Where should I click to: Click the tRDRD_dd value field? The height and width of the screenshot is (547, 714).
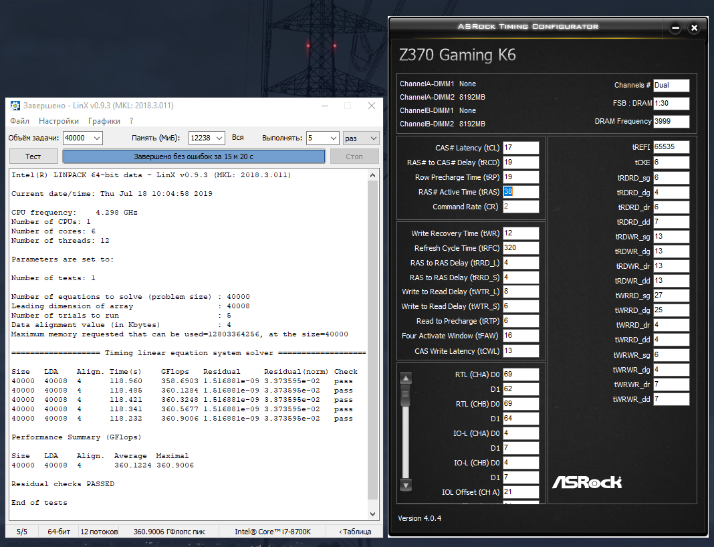click(671, 222)
